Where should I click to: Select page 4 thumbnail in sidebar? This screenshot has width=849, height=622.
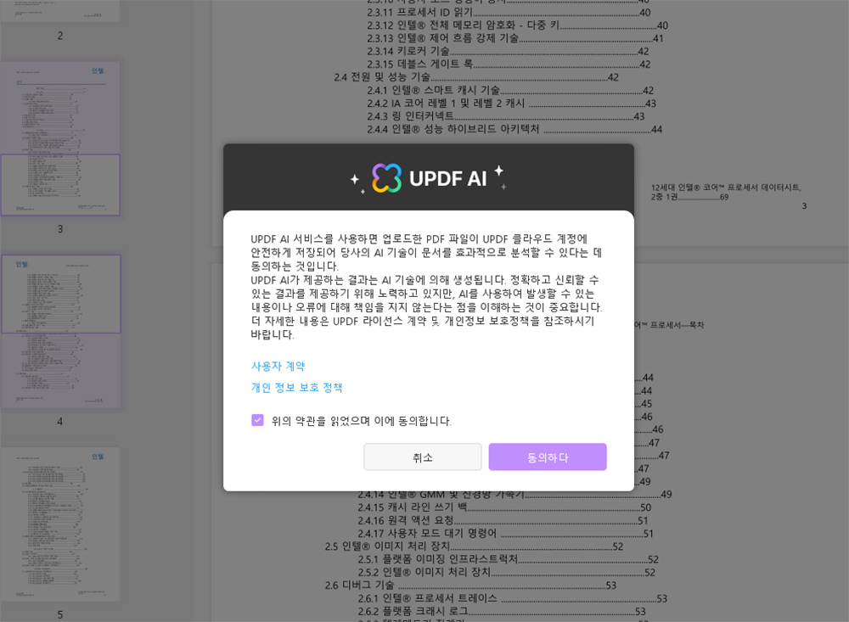click(60, 331)
